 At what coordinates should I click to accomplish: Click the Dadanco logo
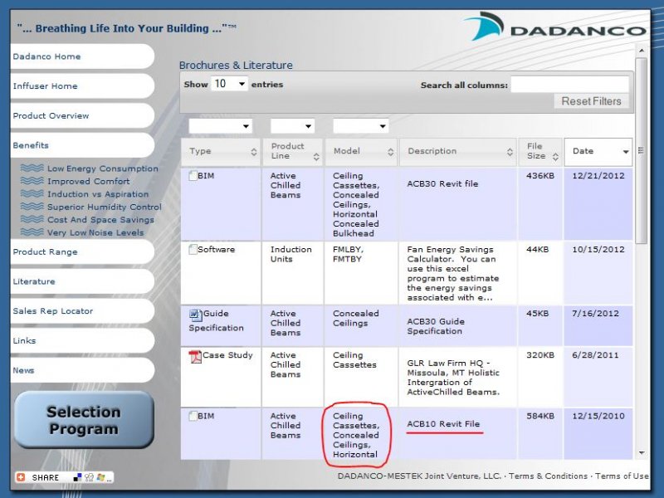click(x=555, y=27)
